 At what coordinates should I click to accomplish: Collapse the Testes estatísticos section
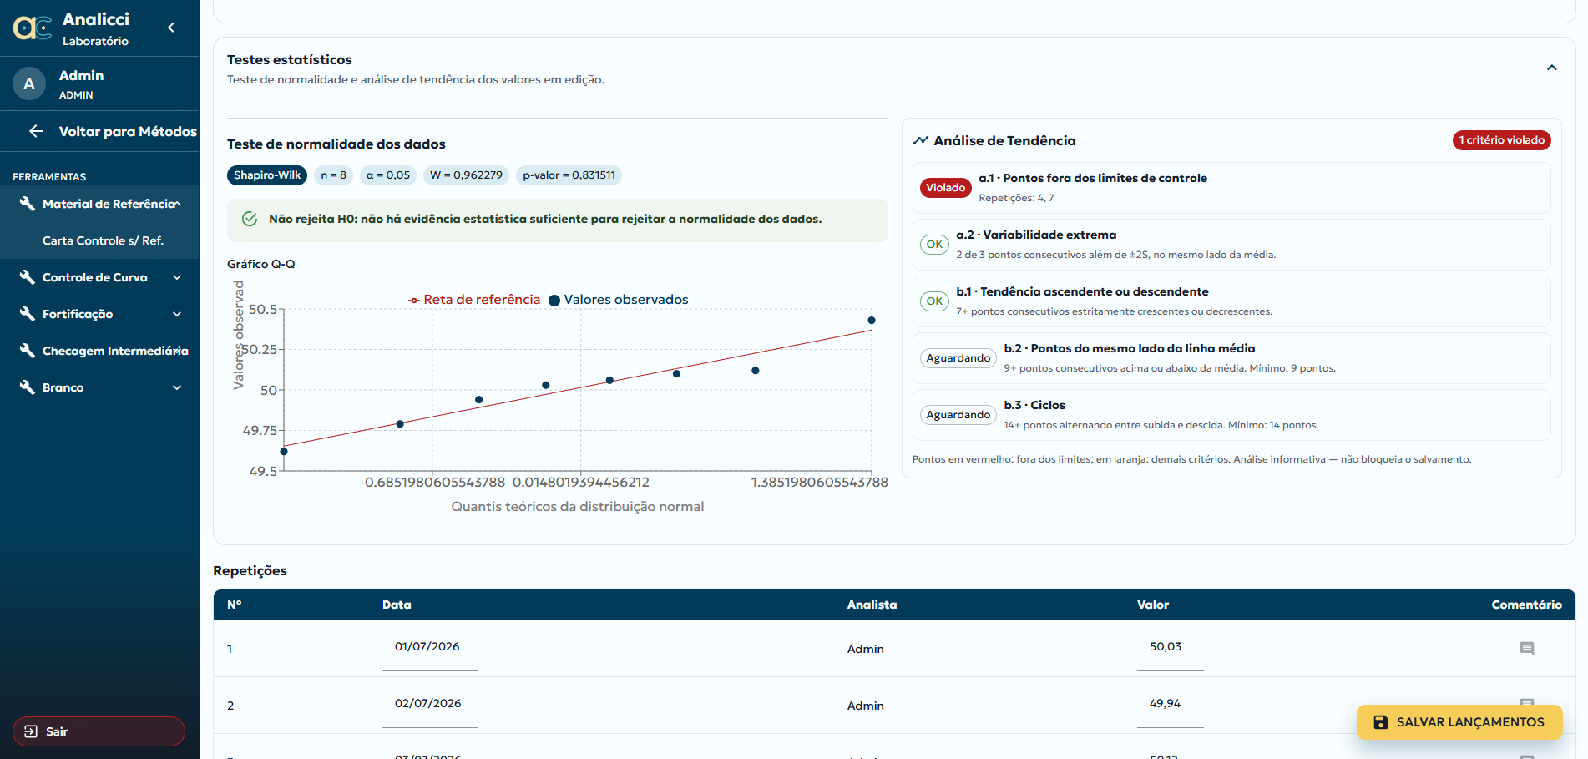[x=1552, y=68]
